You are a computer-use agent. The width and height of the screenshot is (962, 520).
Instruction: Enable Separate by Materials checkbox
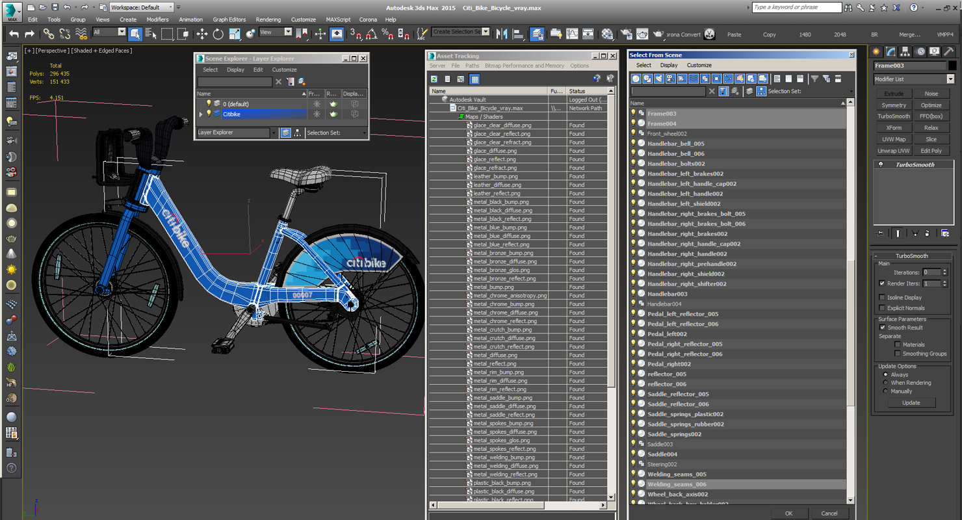898,344
